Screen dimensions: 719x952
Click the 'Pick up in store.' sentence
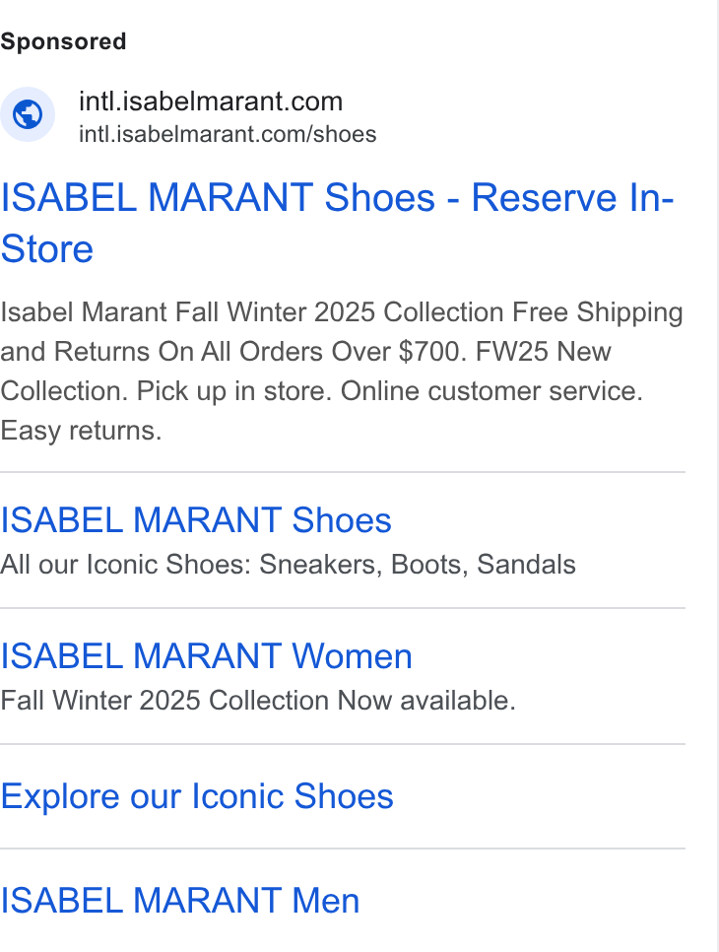point(234,391)
